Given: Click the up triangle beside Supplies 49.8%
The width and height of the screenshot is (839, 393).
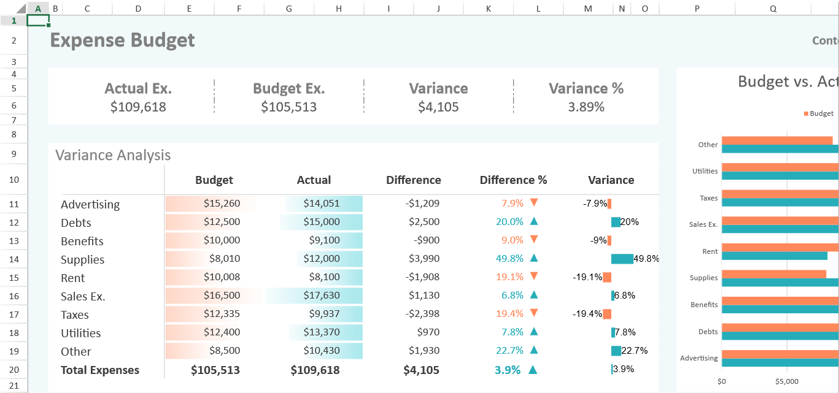Looking at the screenshot, I should pos(534,258).
